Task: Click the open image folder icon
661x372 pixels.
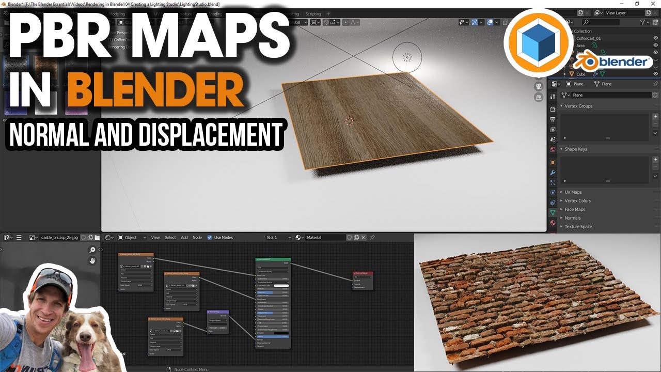Action: 97,238
